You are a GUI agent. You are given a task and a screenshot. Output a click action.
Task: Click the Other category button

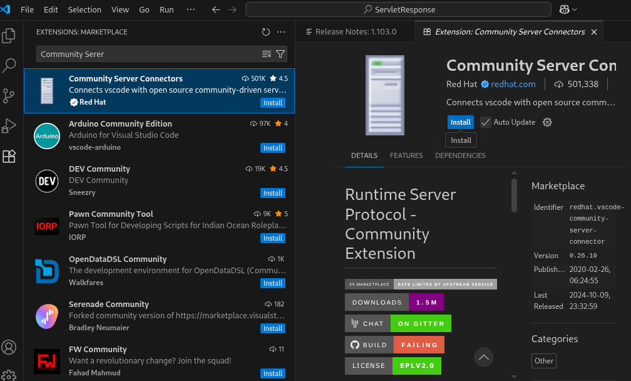coord(543,361)
